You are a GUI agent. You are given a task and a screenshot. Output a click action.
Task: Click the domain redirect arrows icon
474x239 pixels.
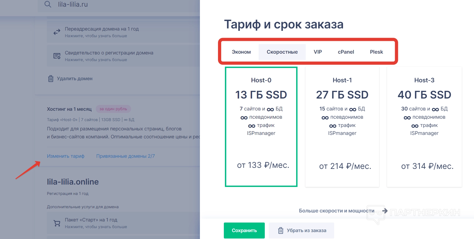tap(57, 32)
